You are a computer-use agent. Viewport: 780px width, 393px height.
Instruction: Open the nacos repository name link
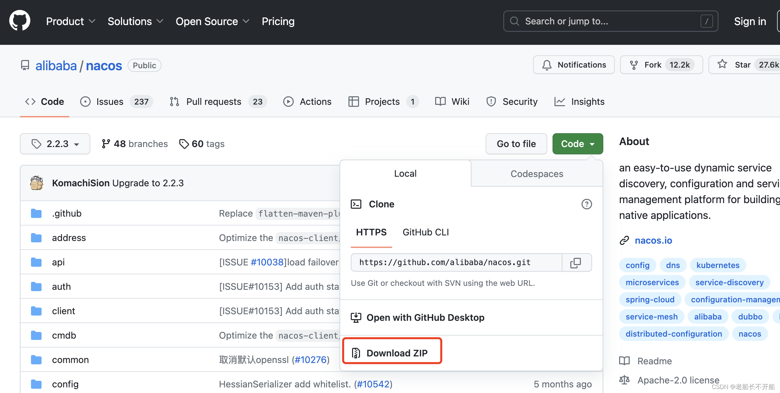click(x=104, y=66)
